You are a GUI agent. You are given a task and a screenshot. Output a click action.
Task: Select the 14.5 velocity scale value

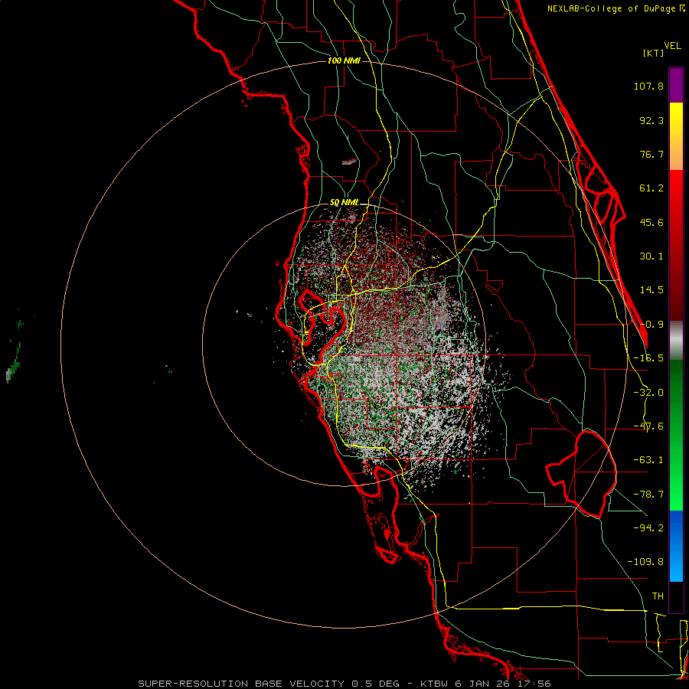pos(651,290)
